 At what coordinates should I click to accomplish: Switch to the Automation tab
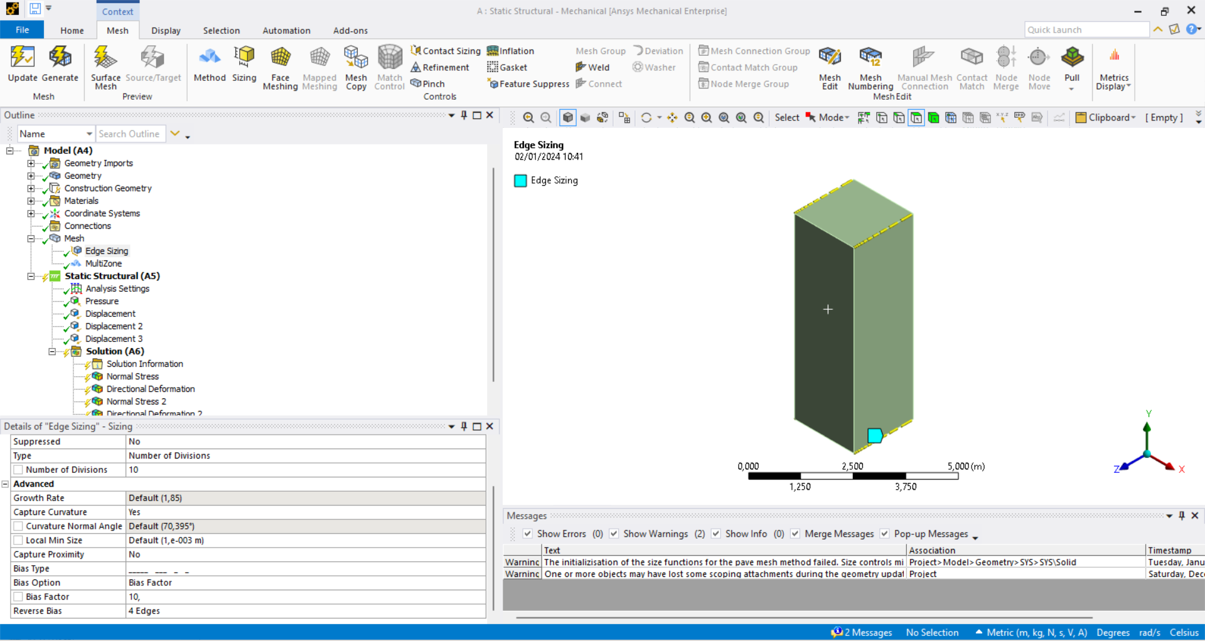pyautogui.click(x=286, y=30)
